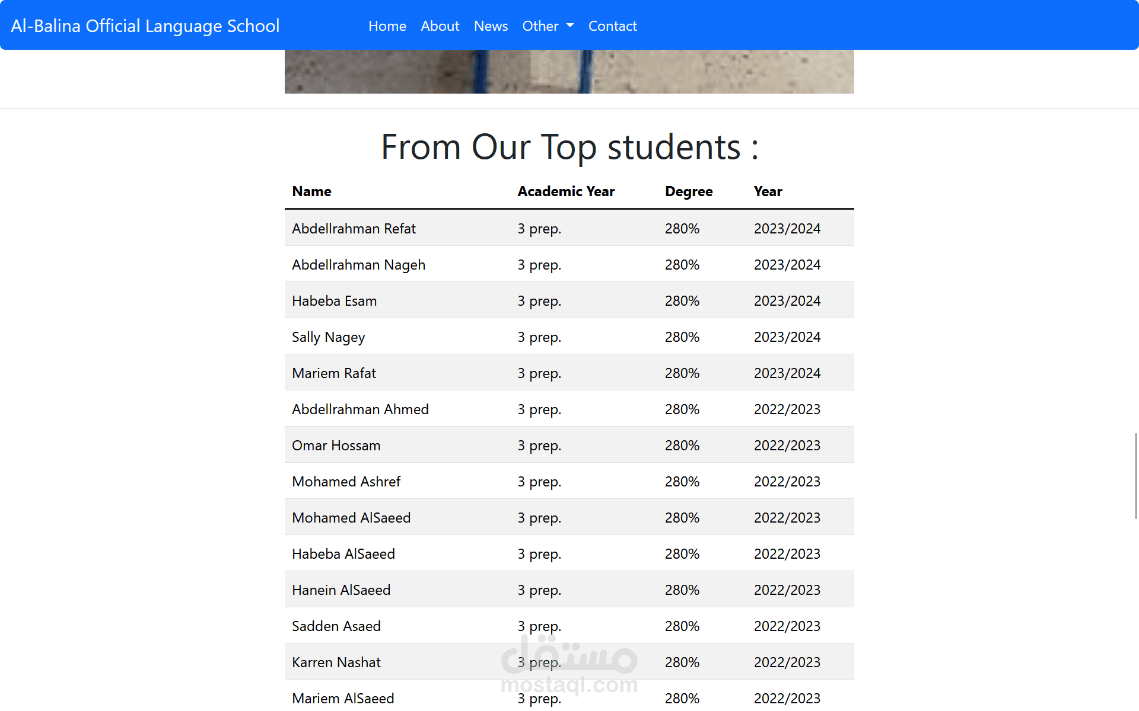Select the name Sally Nagey
The height and width of the screenshot is (711, 1139).
click(329, 337)
